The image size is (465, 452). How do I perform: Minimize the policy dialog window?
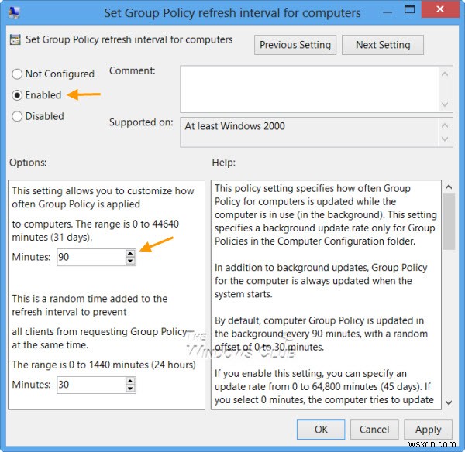click(387, 12)
